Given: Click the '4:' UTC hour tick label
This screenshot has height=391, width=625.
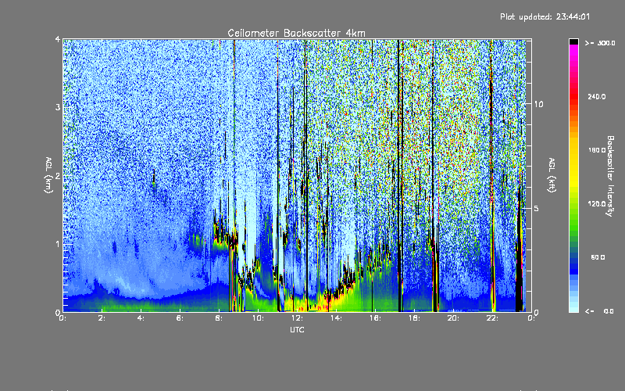Looking at the screenshot, I should 141,318.
